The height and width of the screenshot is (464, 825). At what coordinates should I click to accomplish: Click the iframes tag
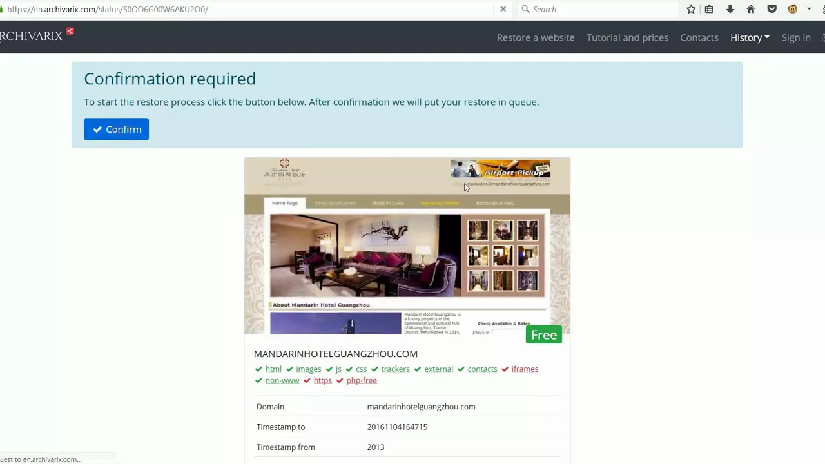(x=525, y=369)
